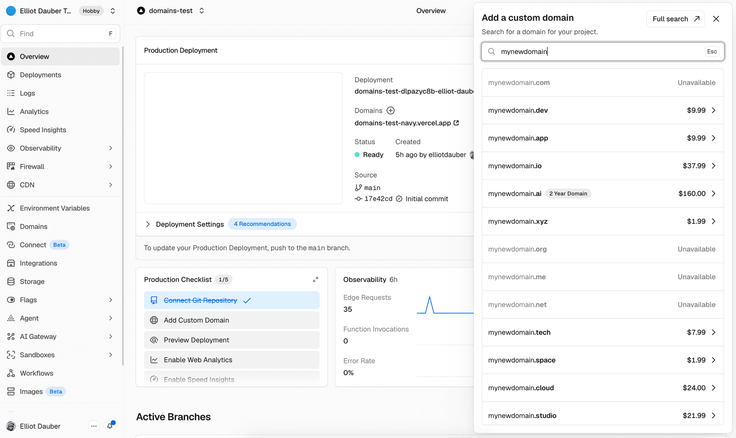Click the Overview triangle icon in sidebar
This screenshot has width=736, height=438.
point(11,57)
